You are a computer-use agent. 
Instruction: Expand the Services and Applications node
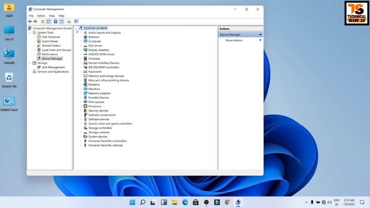pos(30,72)
